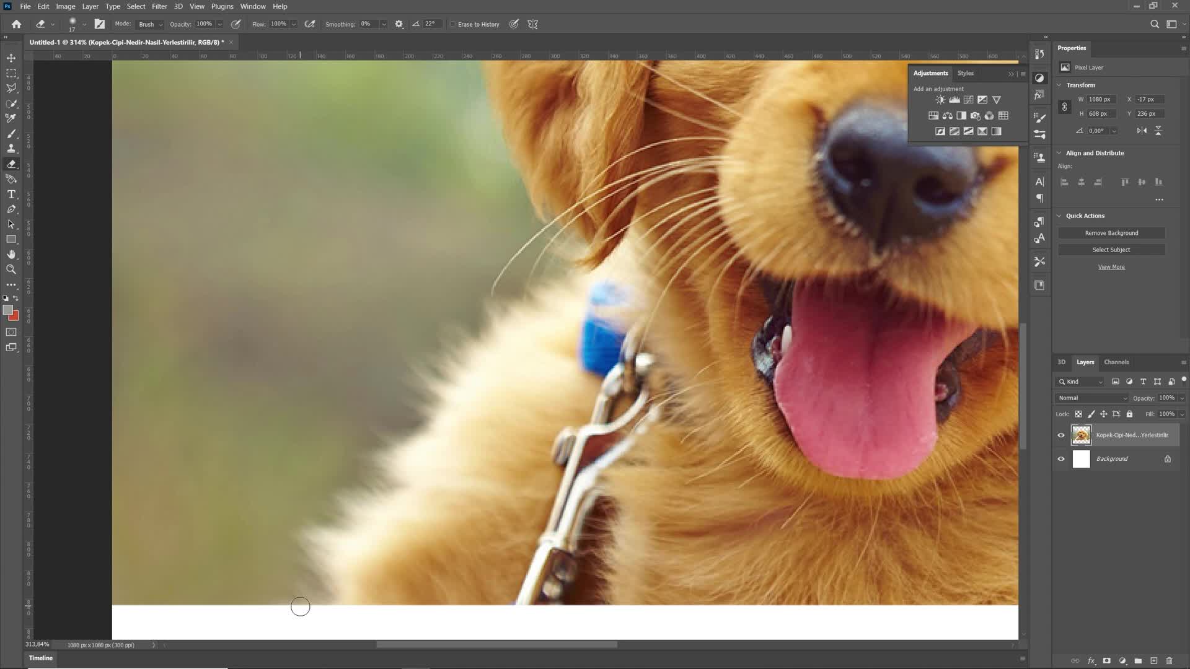Open the layer Kind filter dropdown
The height and width of the screenshot is (669, 1190).
[x=1080, y=382]
